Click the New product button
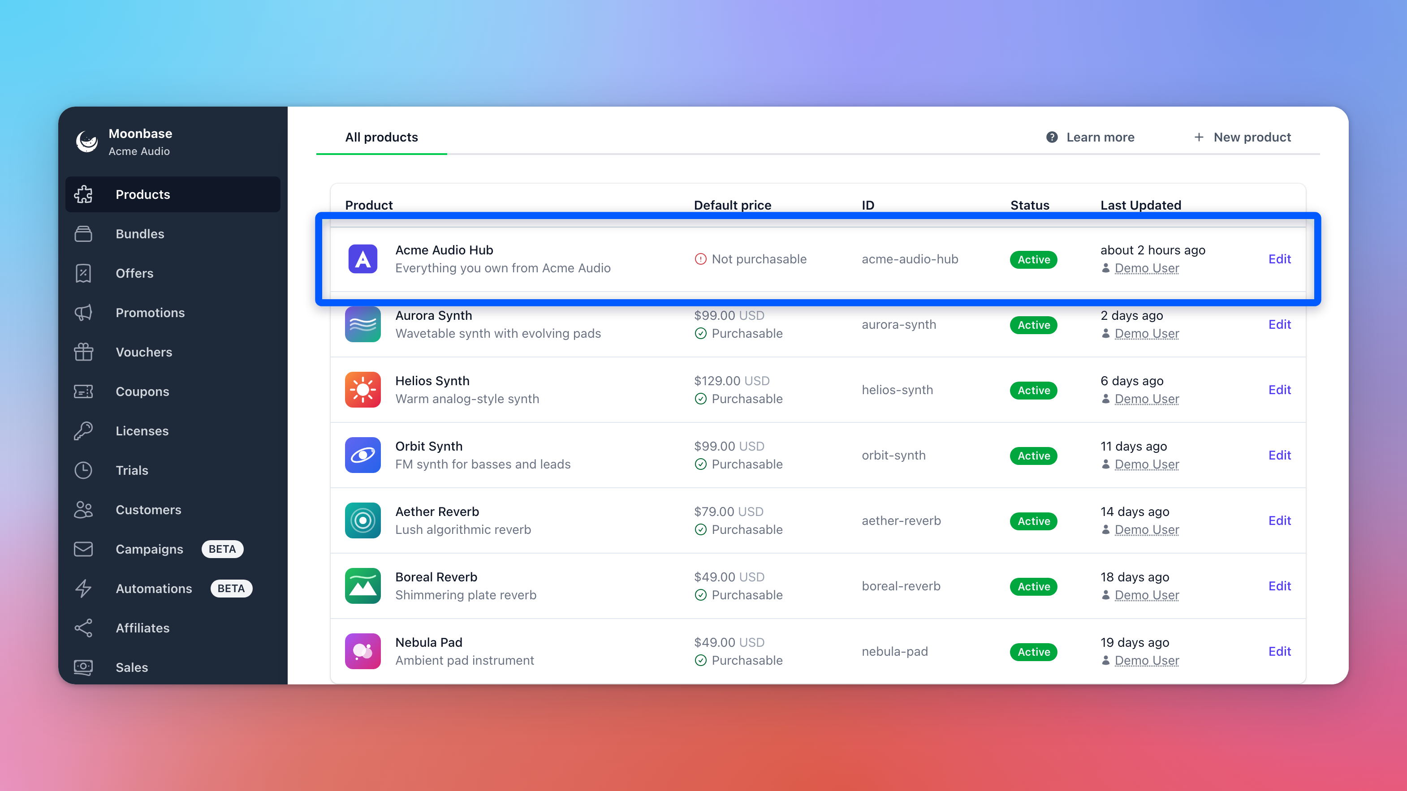The height and width of the screenshot is (791, 1407). click(x=1242, y=137)
